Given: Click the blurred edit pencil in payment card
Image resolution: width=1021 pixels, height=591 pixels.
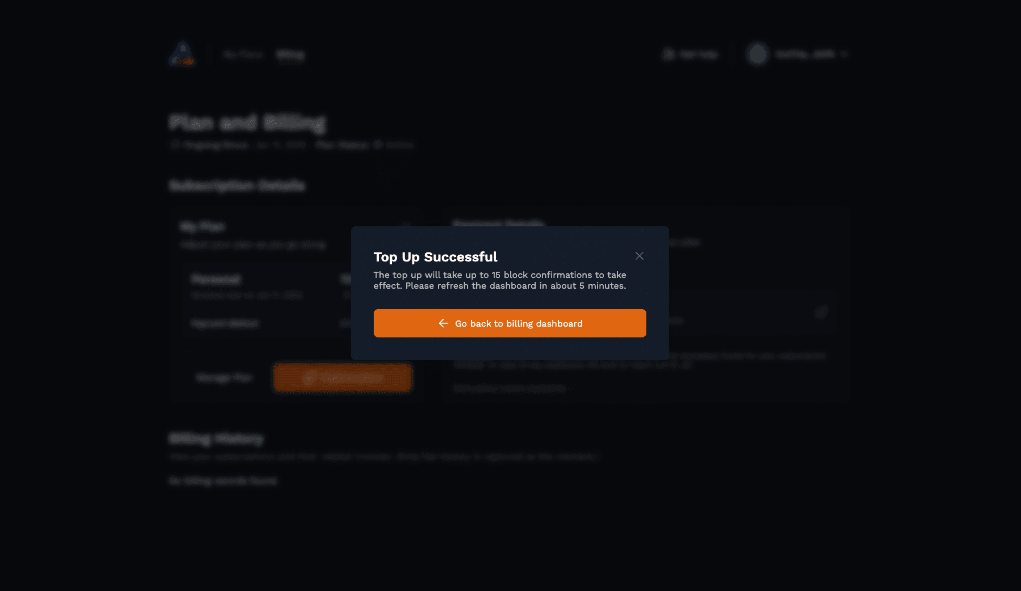Looking at the screenshot, I should [821, 312].
